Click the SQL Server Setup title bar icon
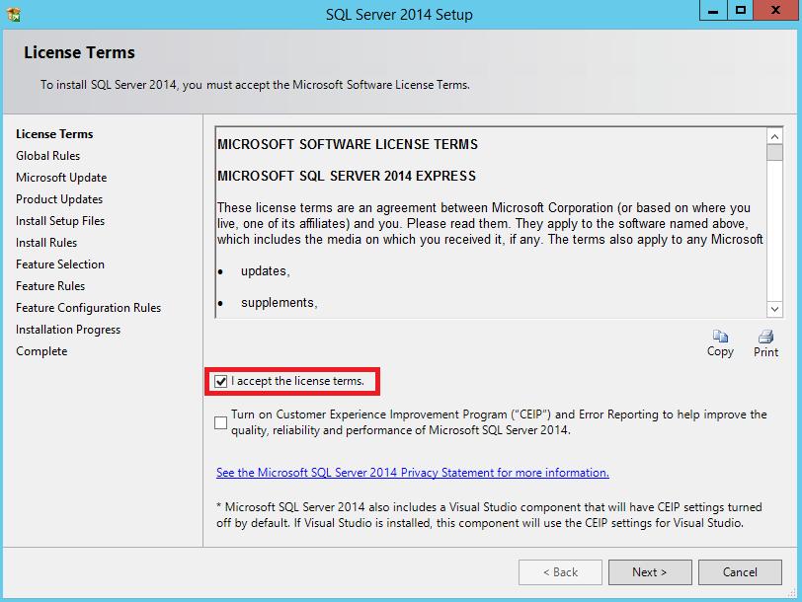This screenshot has height=602, width=802. 14,14
